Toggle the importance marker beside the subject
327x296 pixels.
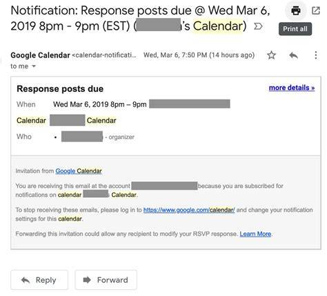click(x=258, y=26)
